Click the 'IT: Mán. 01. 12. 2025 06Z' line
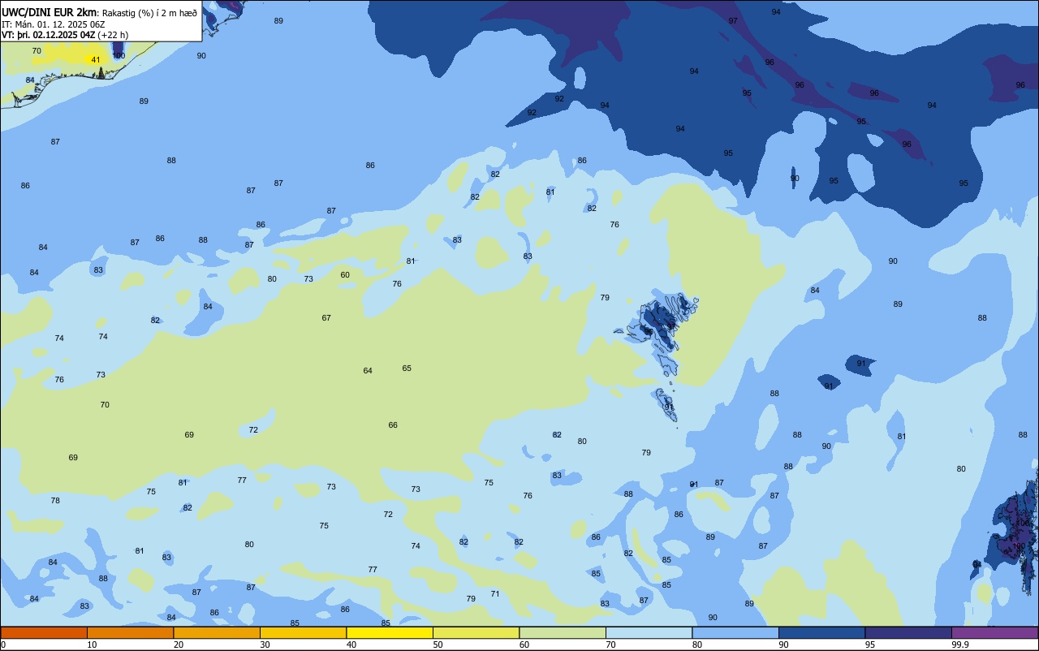The height and width of the screenshot is (651, 1039). (53, 24)
